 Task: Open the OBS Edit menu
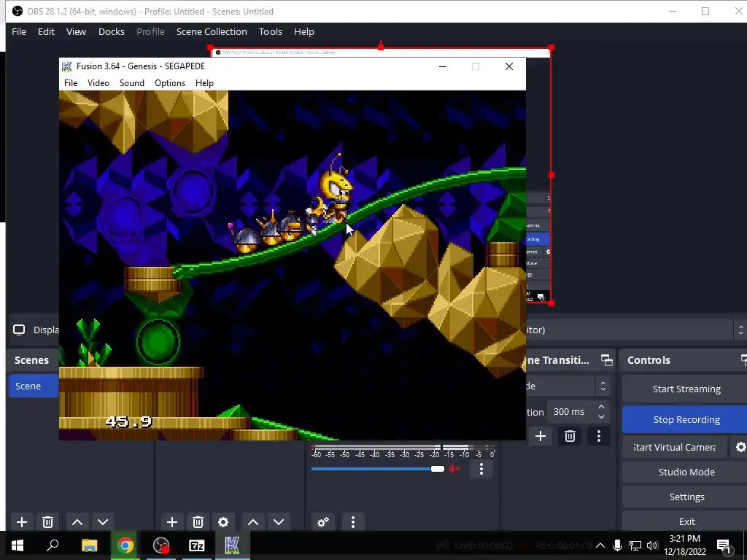tap(46, 32)
